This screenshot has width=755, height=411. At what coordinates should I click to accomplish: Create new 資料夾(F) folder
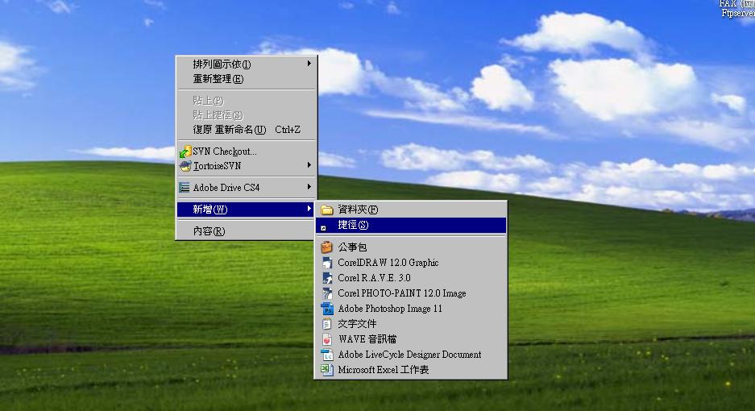411,210
